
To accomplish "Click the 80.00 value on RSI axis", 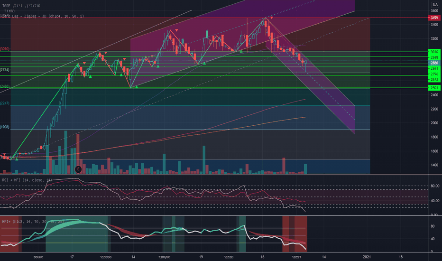I will [435, 186].
